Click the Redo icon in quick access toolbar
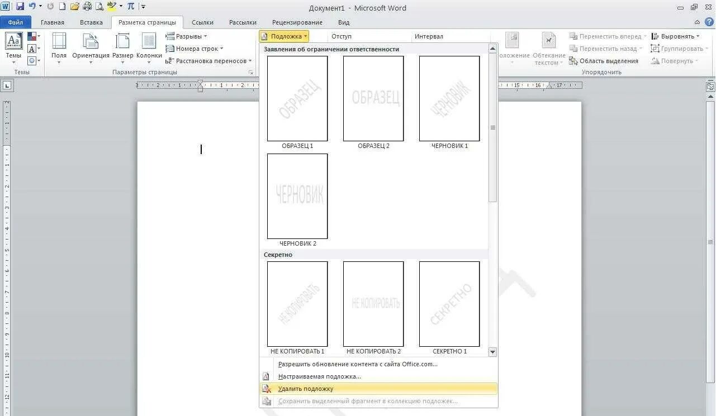Image resolution: width=716 pixels, height=416 pixels. (x=50, y=7)
